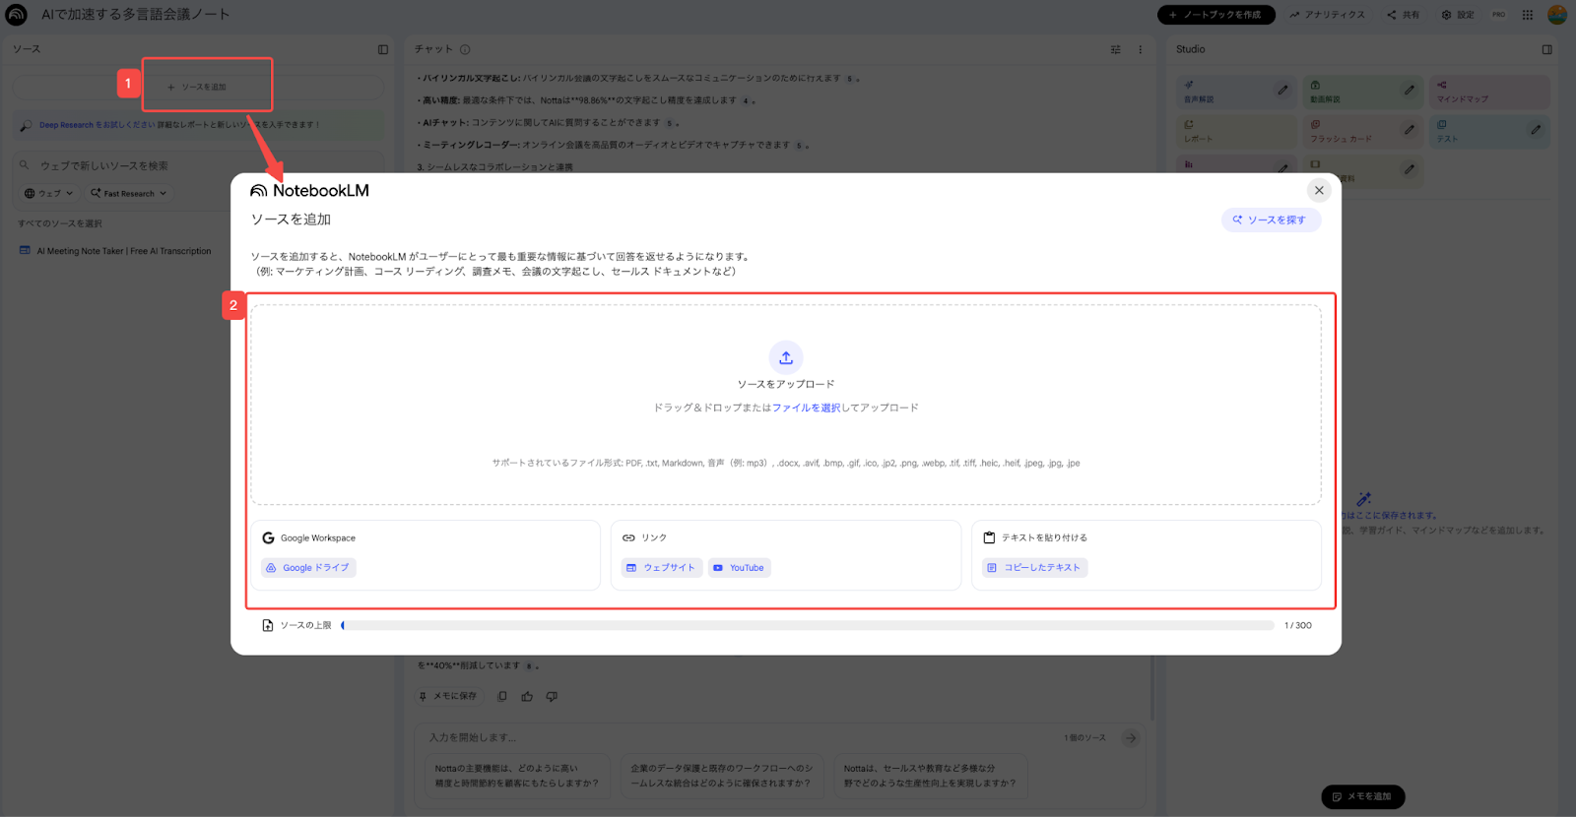Open the Google apps grid icon
Screen dimensions: 1576x817
pos(1528,15)
